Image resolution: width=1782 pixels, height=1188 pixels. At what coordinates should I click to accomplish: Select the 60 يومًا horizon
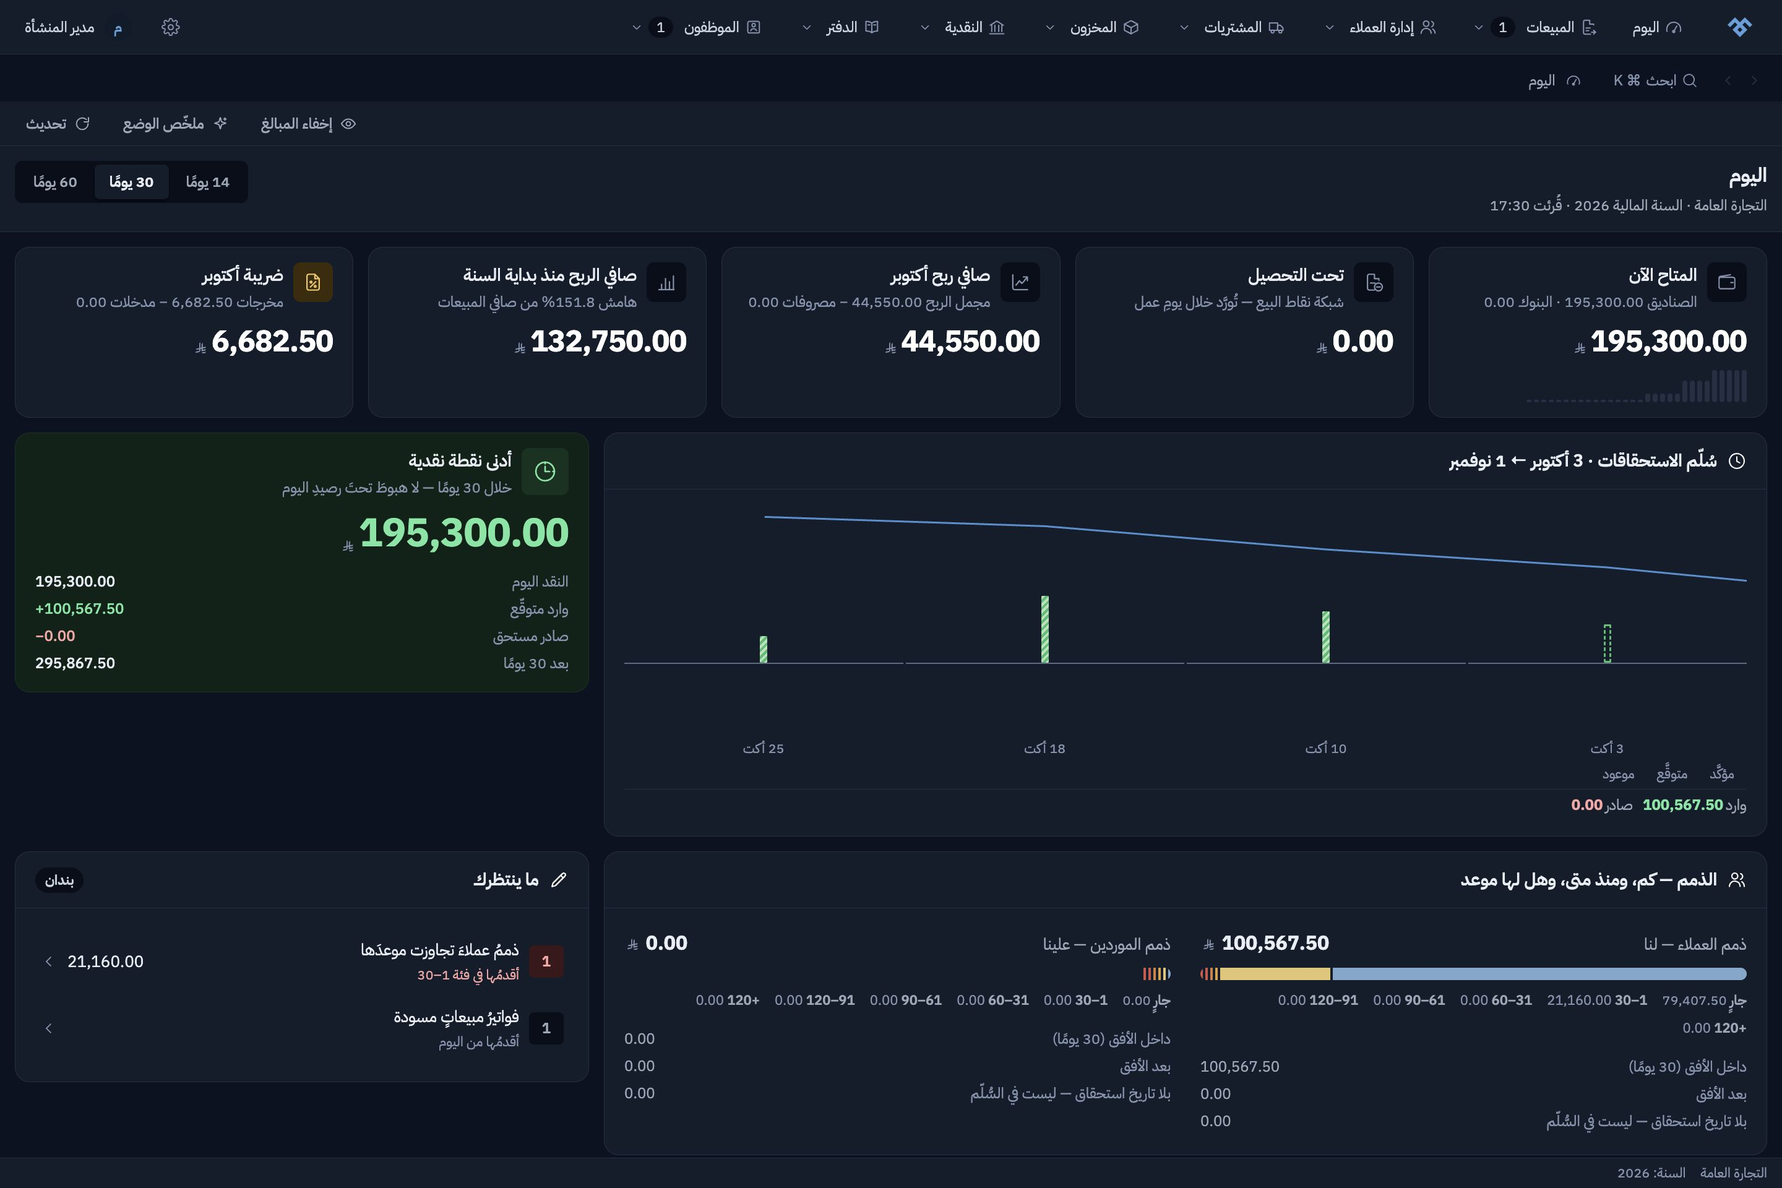point(55,182)
